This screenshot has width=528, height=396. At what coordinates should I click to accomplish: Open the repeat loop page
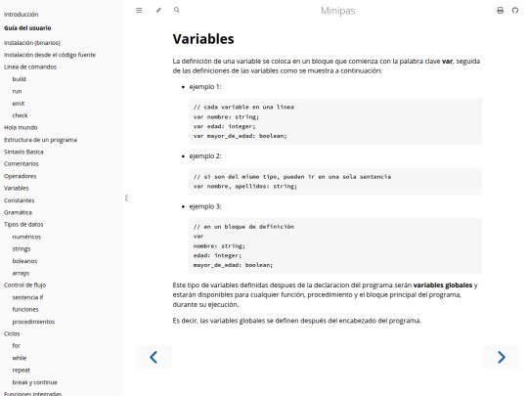[x=21, y=370]
